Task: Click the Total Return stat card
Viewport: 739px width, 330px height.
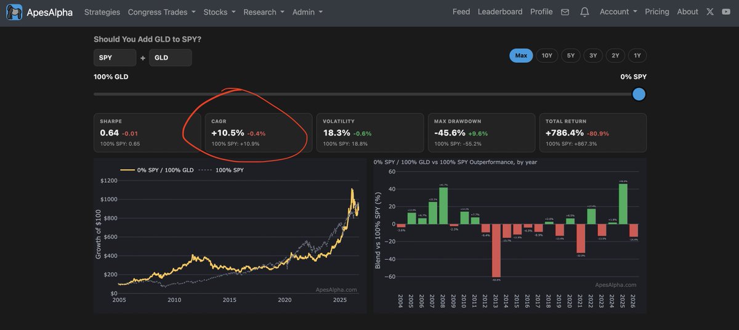Action: pos(593,132)
